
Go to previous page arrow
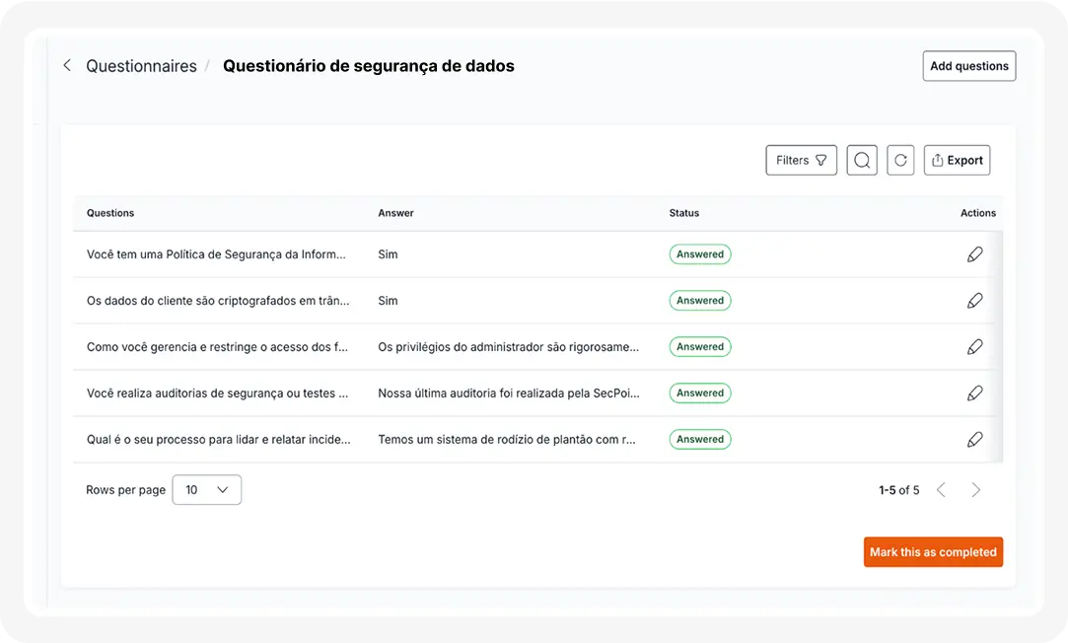coord(941,490)
